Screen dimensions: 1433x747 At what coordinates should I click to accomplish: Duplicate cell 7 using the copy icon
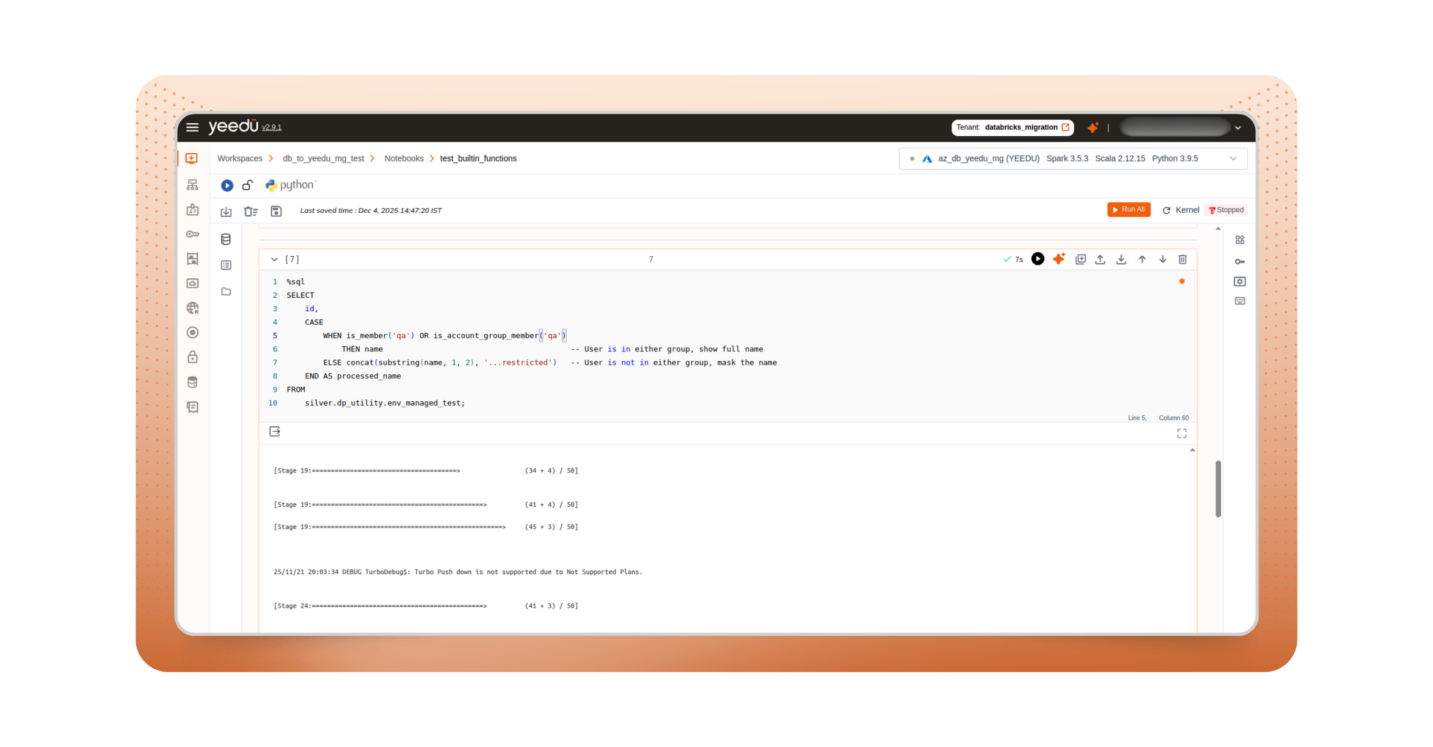1081,259
